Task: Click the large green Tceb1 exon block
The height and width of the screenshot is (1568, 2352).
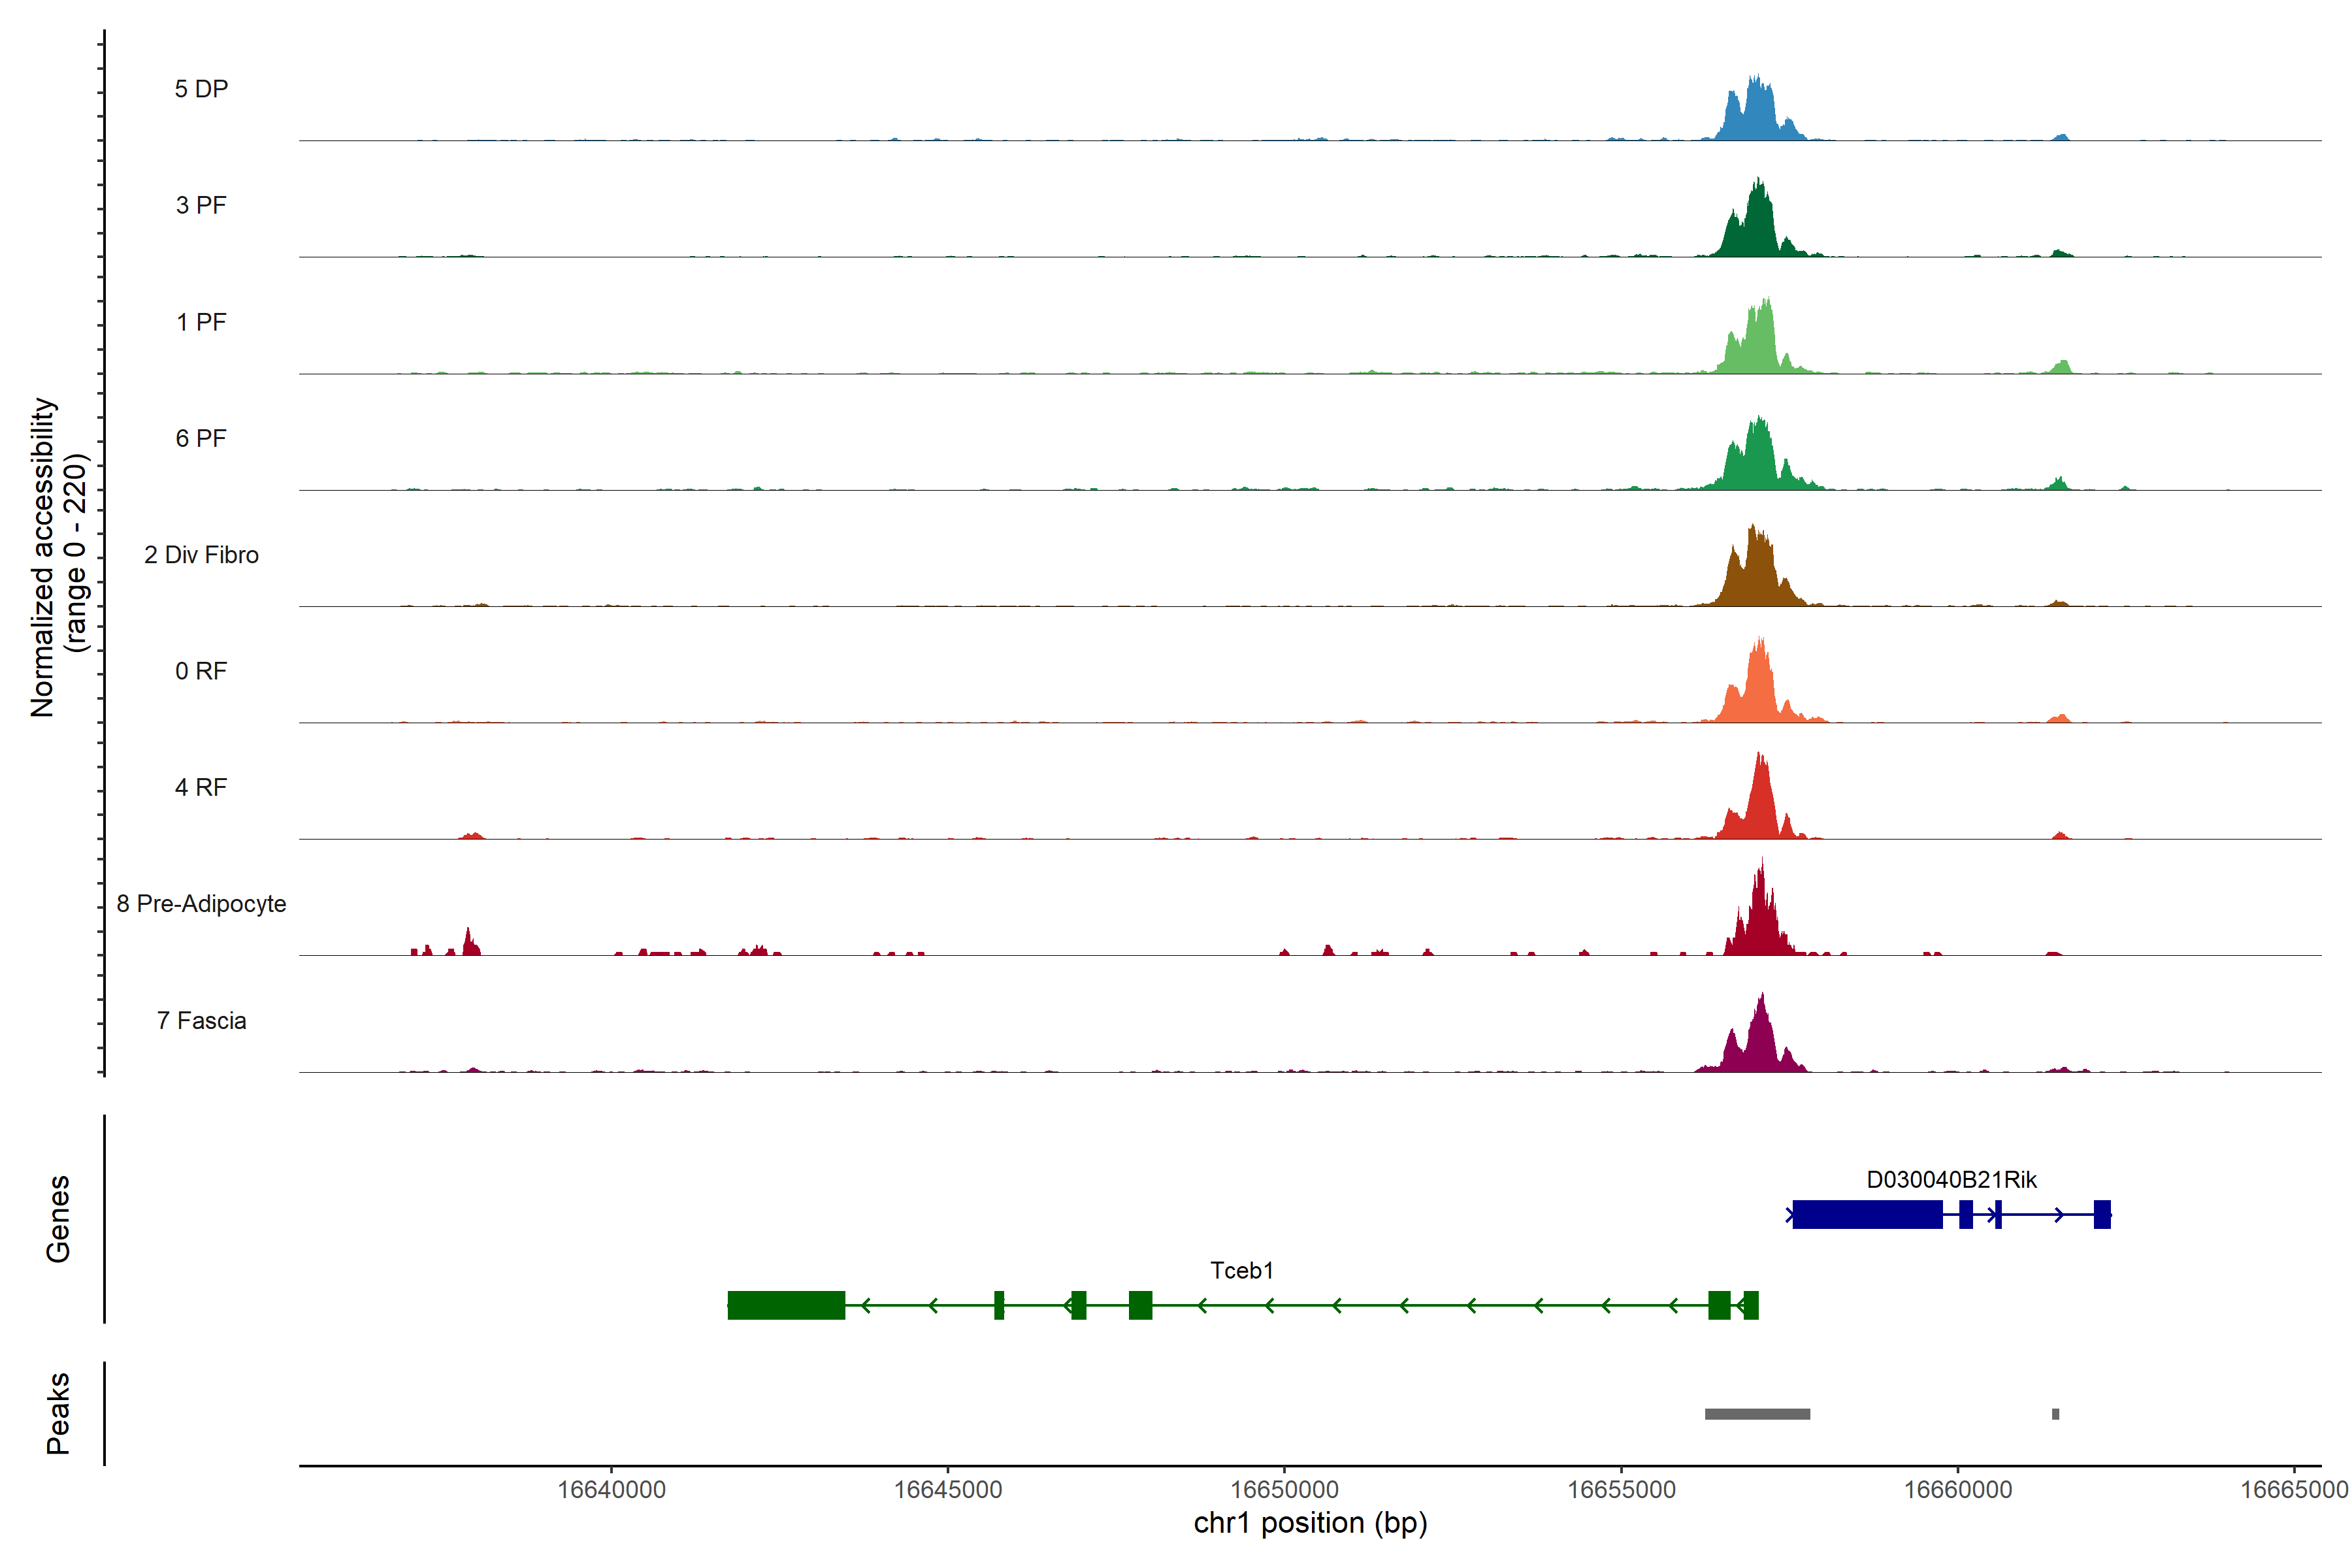Action: coord(786,1305)
